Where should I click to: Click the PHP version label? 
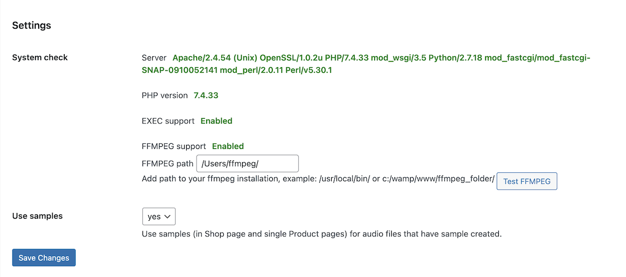164,95
